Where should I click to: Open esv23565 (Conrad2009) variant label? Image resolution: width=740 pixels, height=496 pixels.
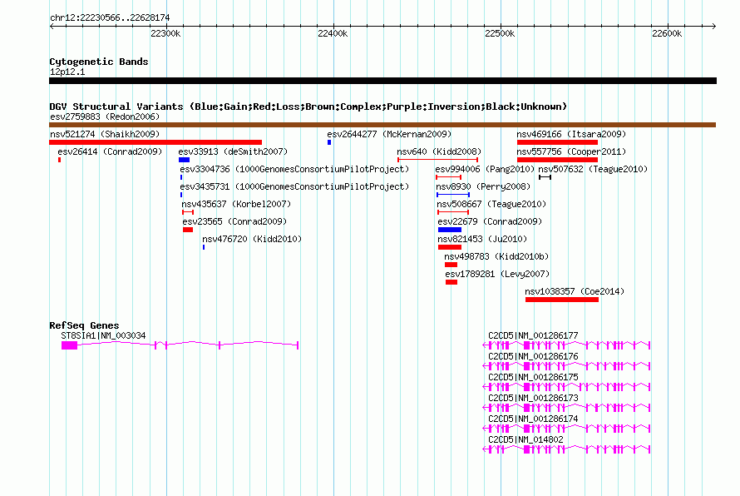(x=234, y=221)
